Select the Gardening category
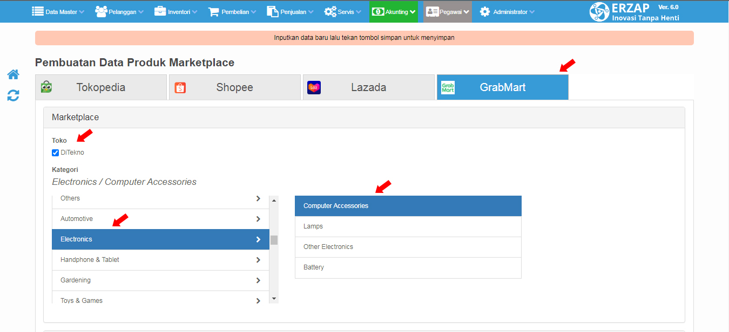Screen dimensions: 729x332 160,280
